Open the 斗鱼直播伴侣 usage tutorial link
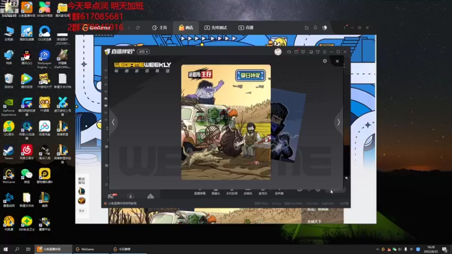 tap(122, 203)
